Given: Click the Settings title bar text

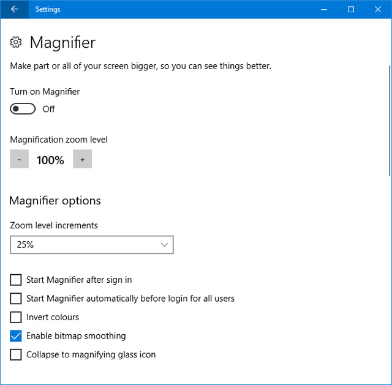Looking at the screenshot, I should tap(48, 9).
